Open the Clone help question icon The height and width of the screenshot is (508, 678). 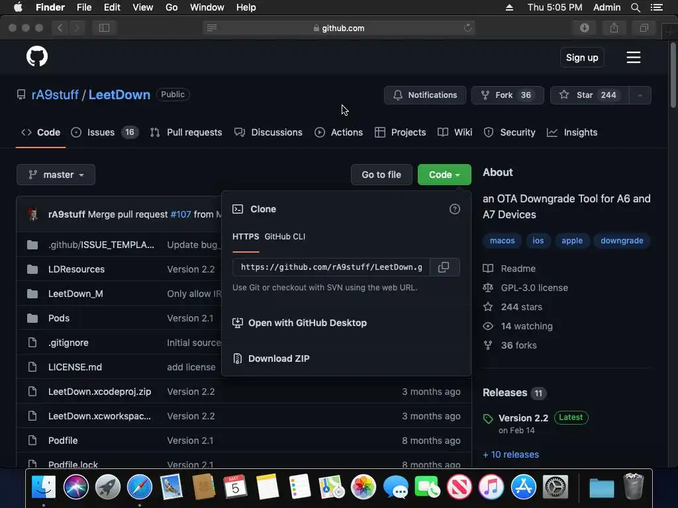[454, 209]
